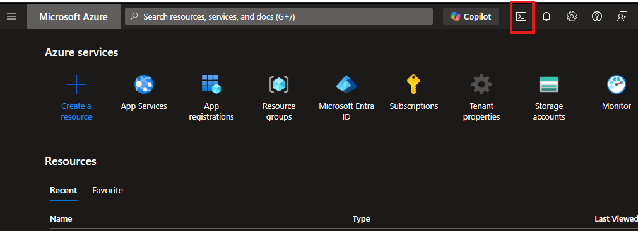Screen dimensions: 638x231
Task: Sort by the Name column header
Action: coord(61,219)
